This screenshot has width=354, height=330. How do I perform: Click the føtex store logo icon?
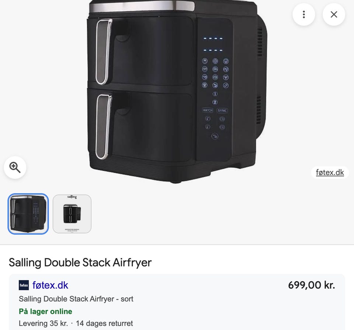24,285
